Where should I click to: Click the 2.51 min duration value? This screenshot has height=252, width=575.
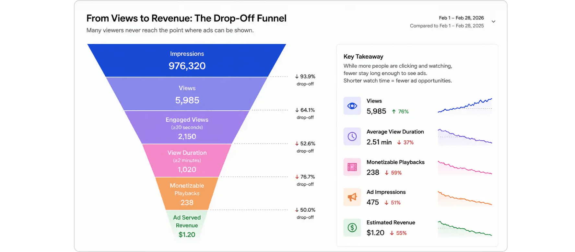[x=379, y=142]
